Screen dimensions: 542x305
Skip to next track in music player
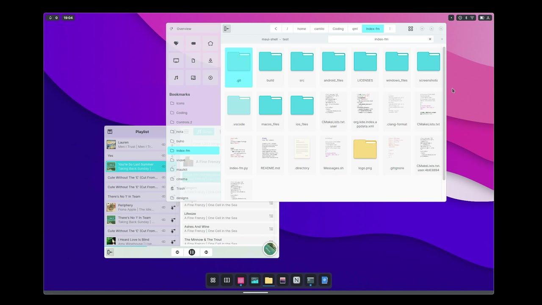(206, 252)
